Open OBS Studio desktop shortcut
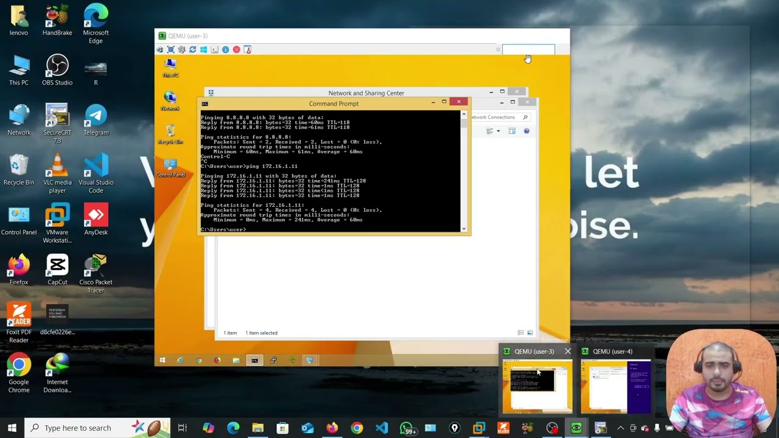Image resolution: width=779 pixels, height=438 pixels. 57,71
